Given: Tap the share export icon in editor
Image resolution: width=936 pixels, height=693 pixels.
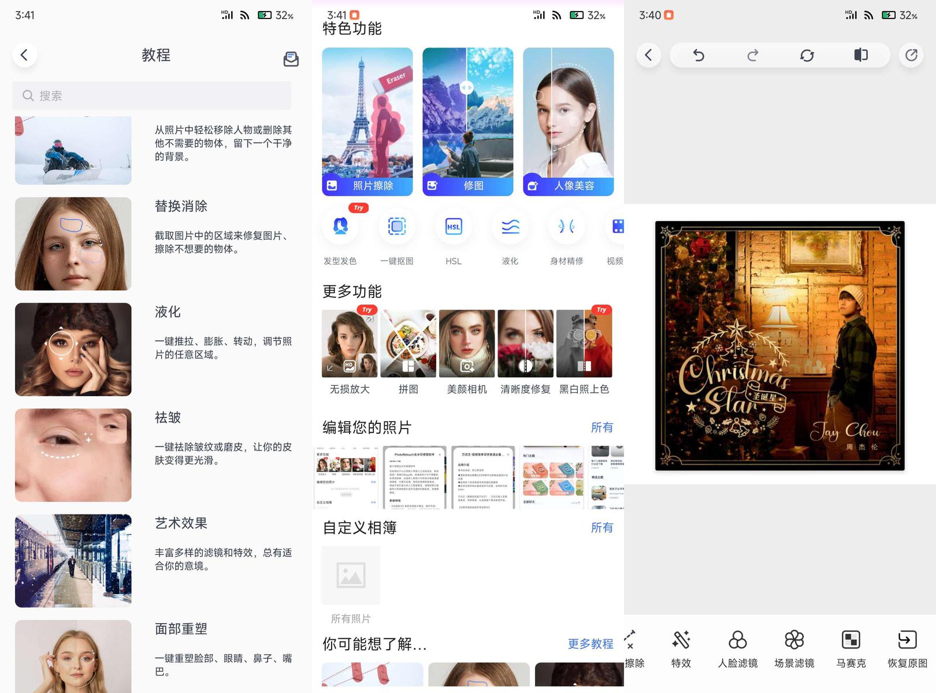Looking at the screenshot, I should click(x=911, y=55).
